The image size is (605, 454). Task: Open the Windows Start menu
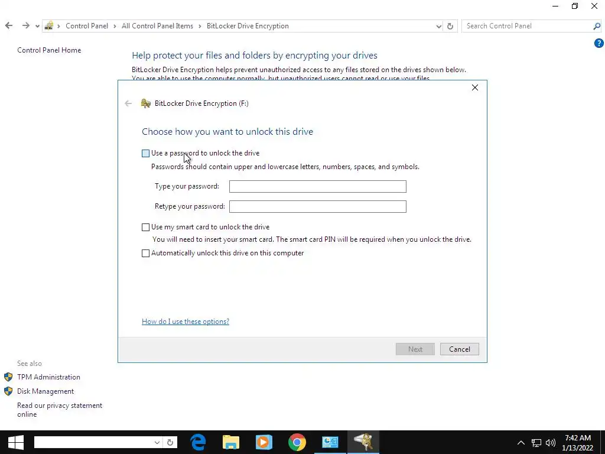tap(15, 442)
